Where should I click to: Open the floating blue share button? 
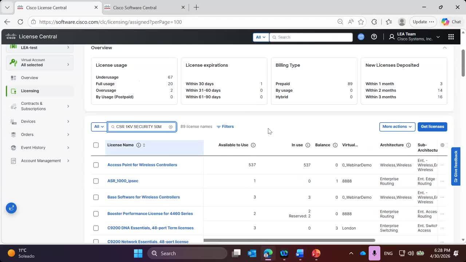coord(11,208)
